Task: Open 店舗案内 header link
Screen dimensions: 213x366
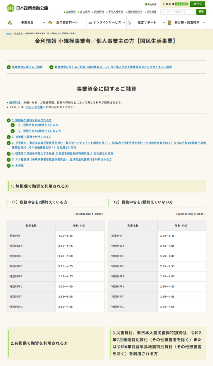Action: tap(71, 12)
